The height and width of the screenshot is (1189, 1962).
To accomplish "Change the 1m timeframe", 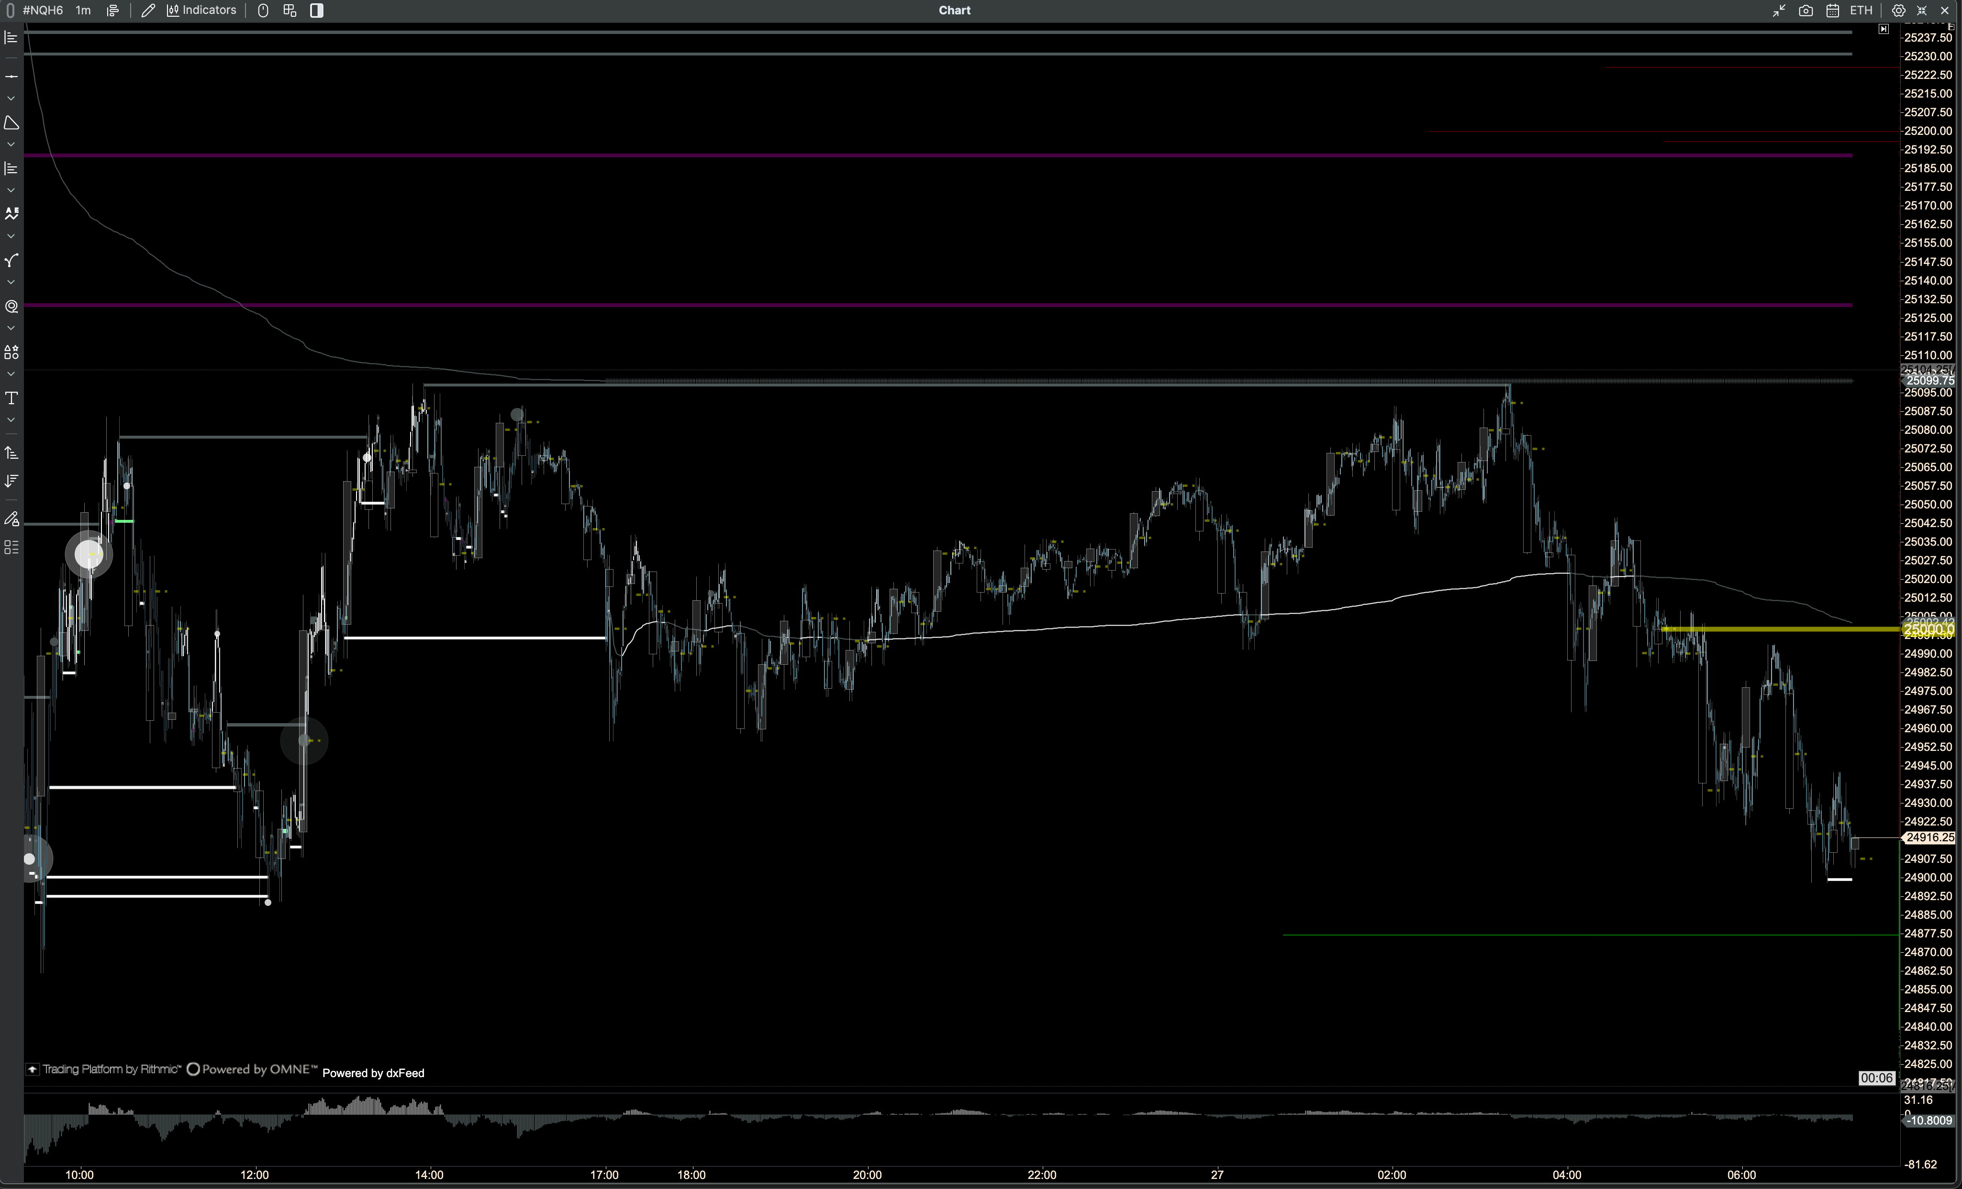I will [x=83, y=11].
